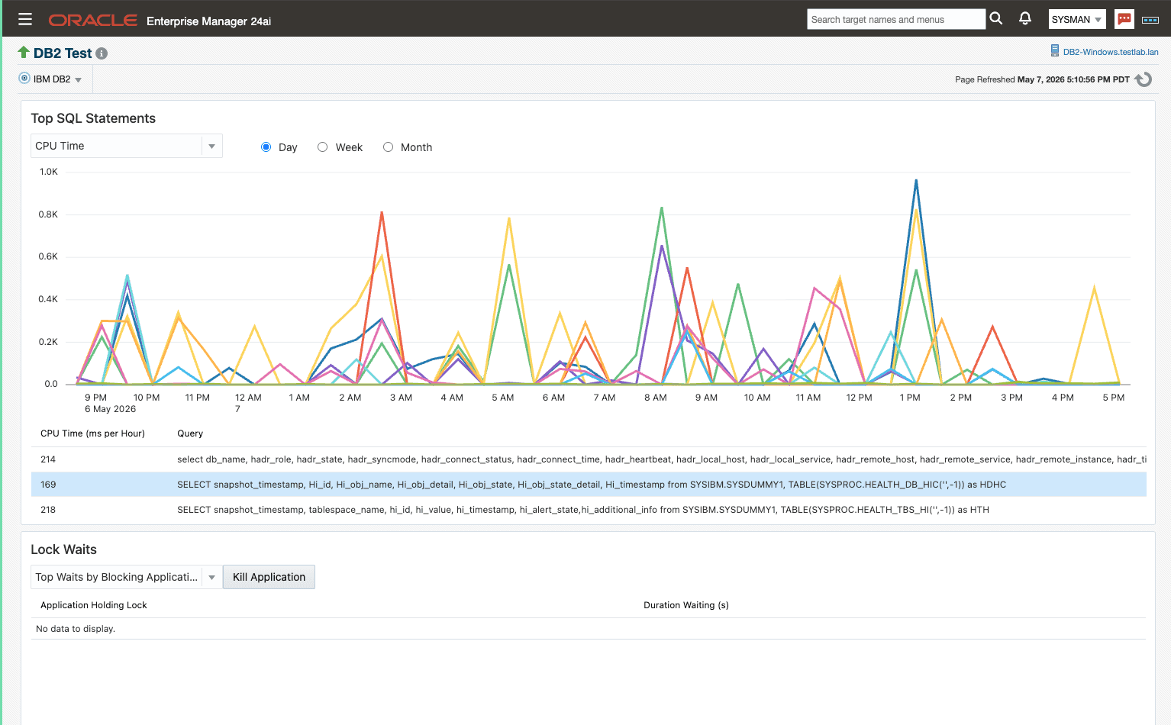Click the Page Refreshed timestamp text
This screenshot has width=1171, height=725.
point(1042,79)
